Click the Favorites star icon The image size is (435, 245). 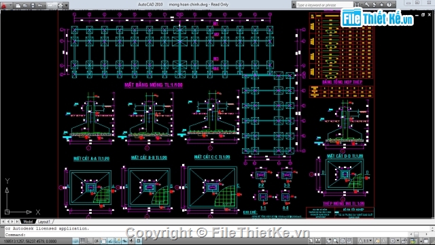point(381,5)
